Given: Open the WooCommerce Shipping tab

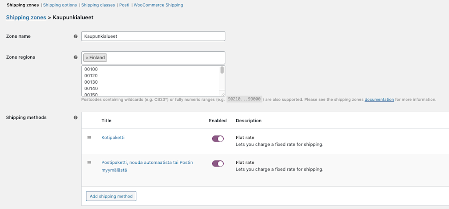Looking at the screenshot, I should click(158, 5).
